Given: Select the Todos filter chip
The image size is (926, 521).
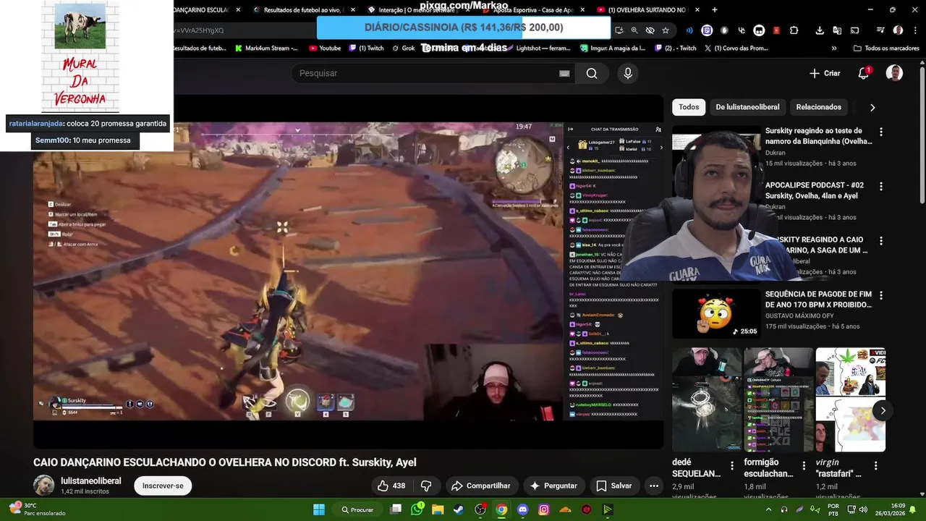Looking at the screenshot, I should point(689,107).
